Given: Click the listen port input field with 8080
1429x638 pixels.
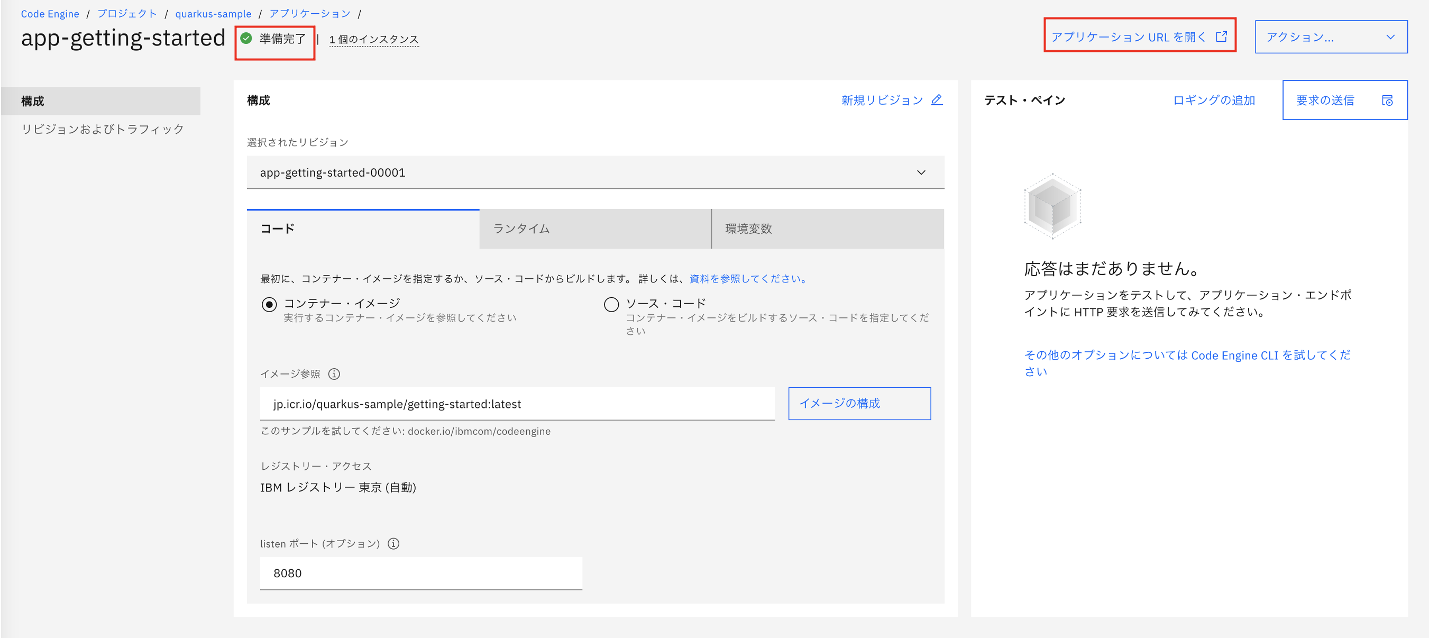Looking at the screenshot, I should click(x=420, y=573).
